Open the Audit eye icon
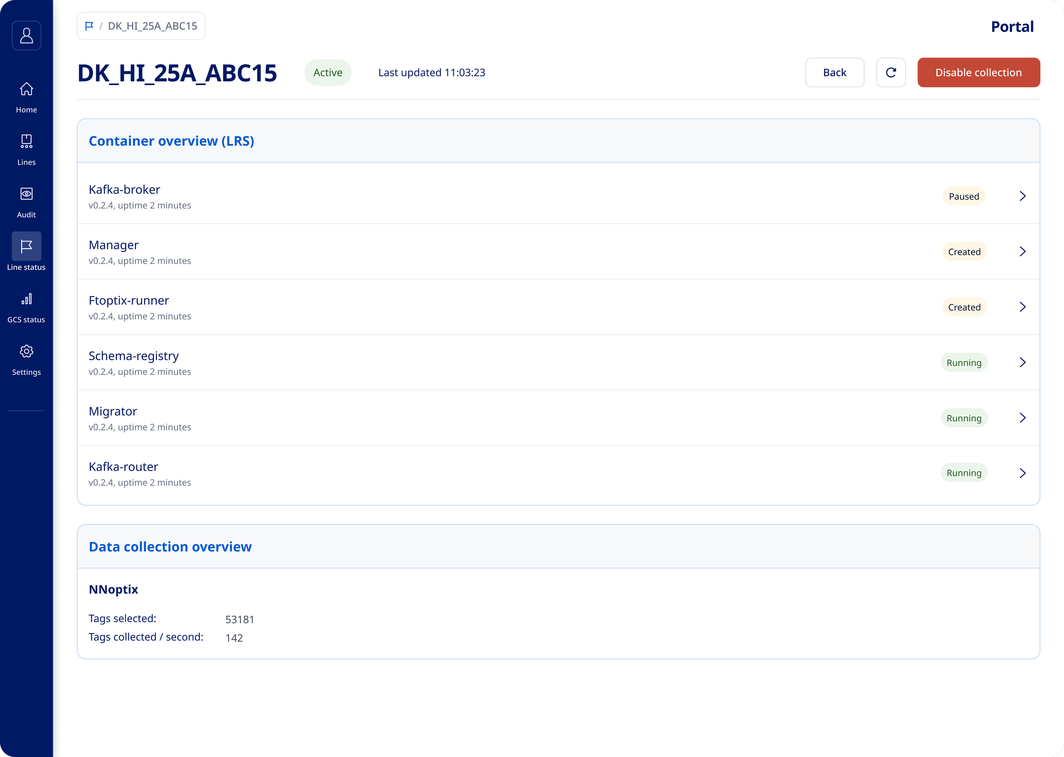 26,193
